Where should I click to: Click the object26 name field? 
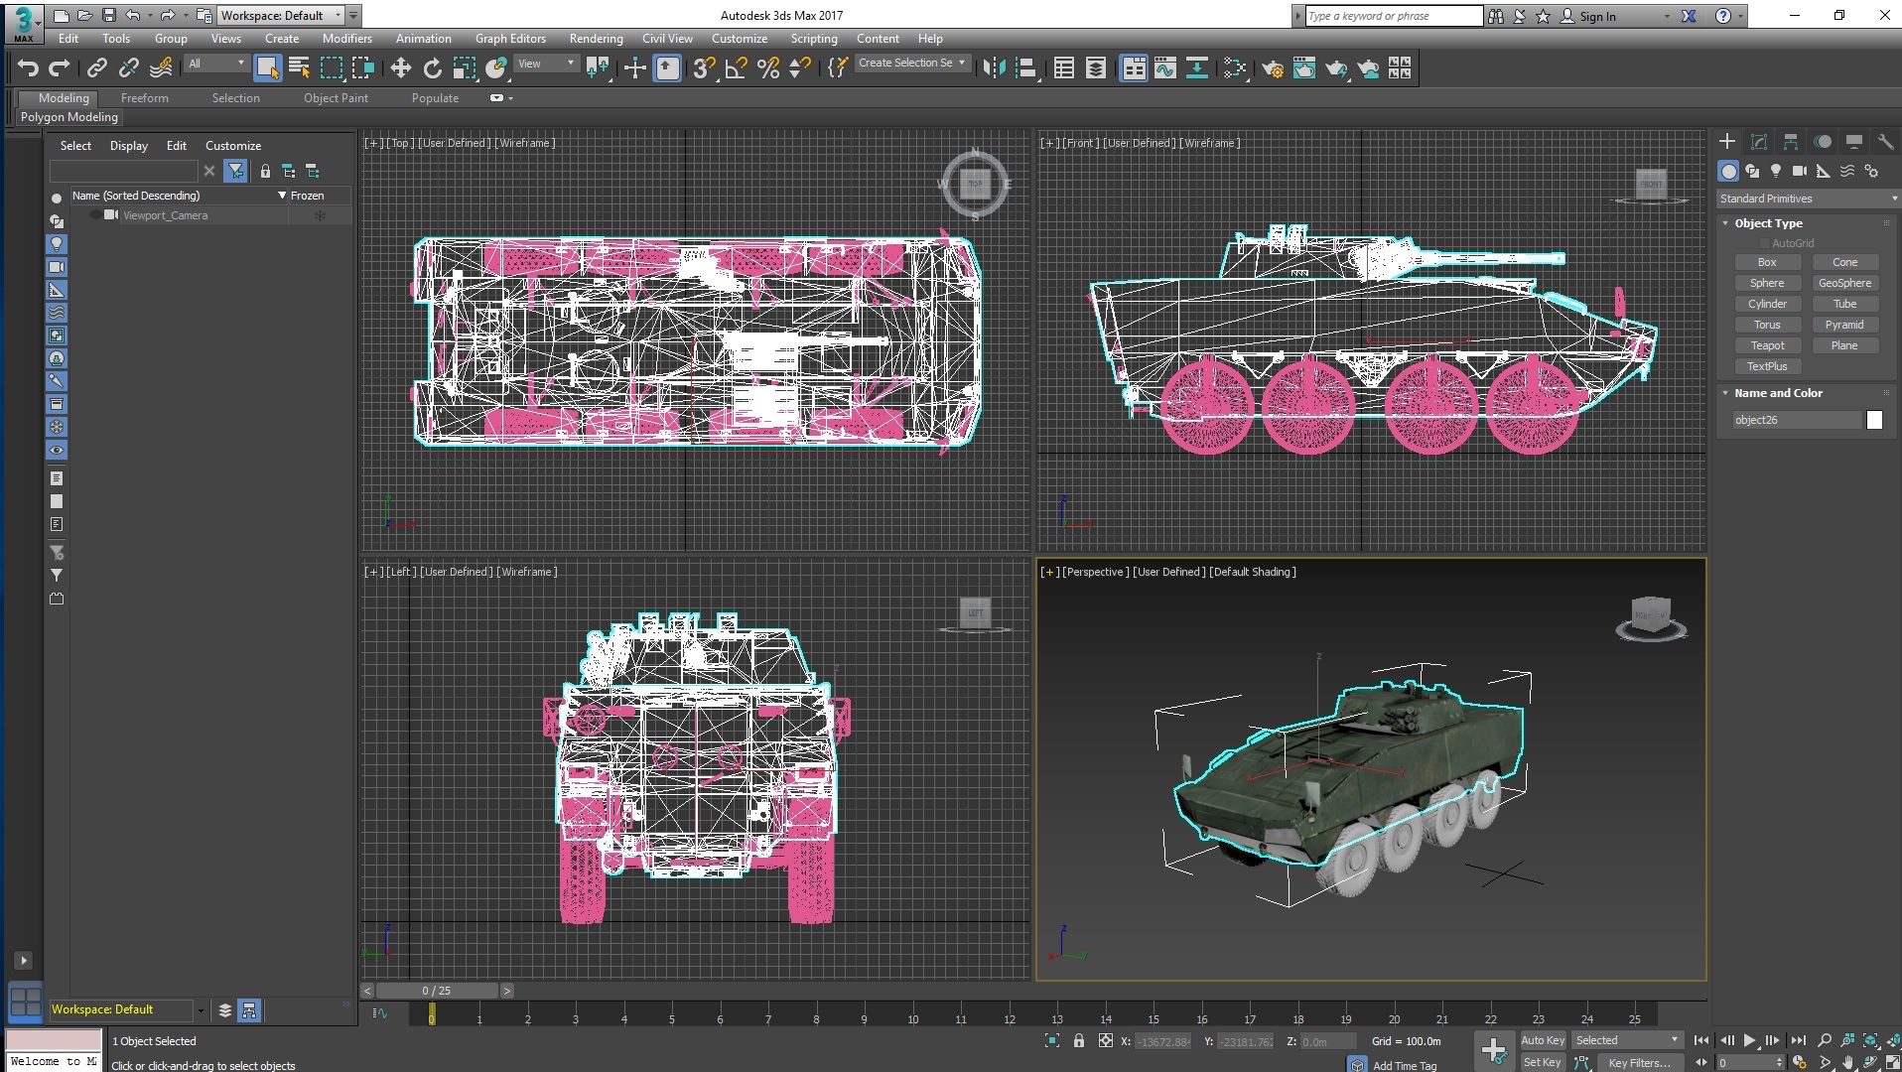[1798, 420]
